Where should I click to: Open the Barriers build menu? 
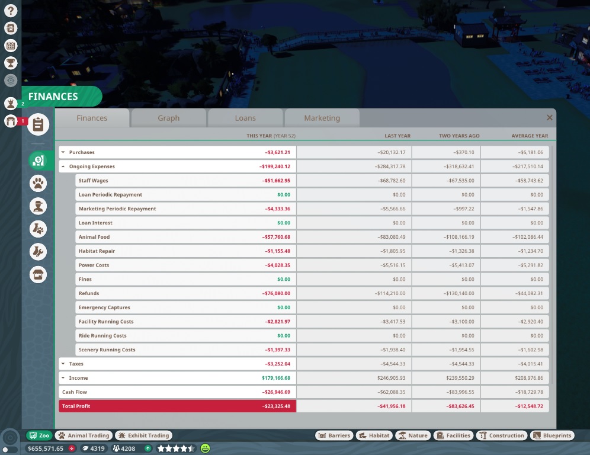click(x=334, y=435)
